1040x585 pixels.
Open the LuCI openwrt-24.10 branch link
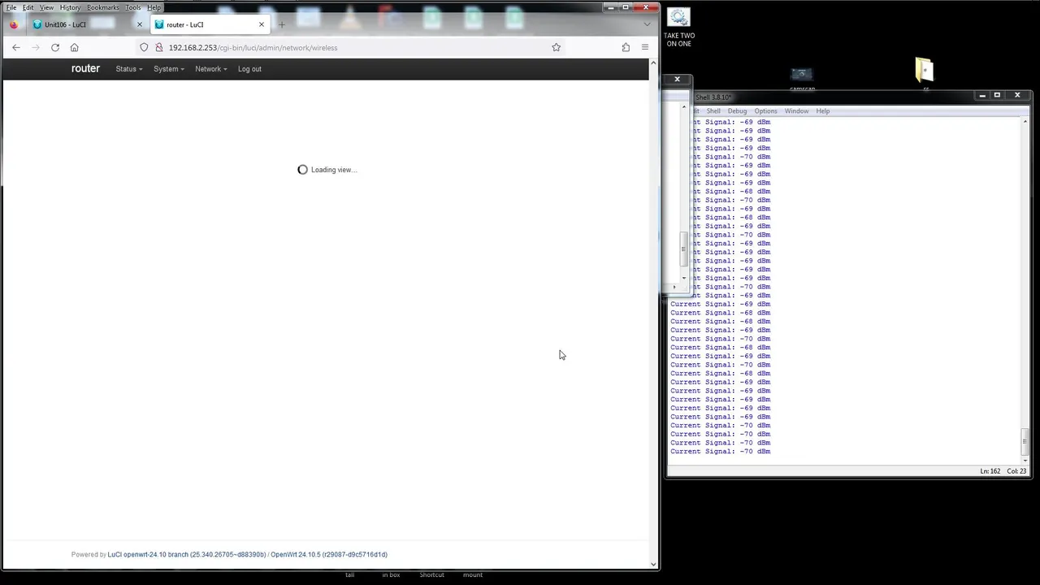coord(187,554)
